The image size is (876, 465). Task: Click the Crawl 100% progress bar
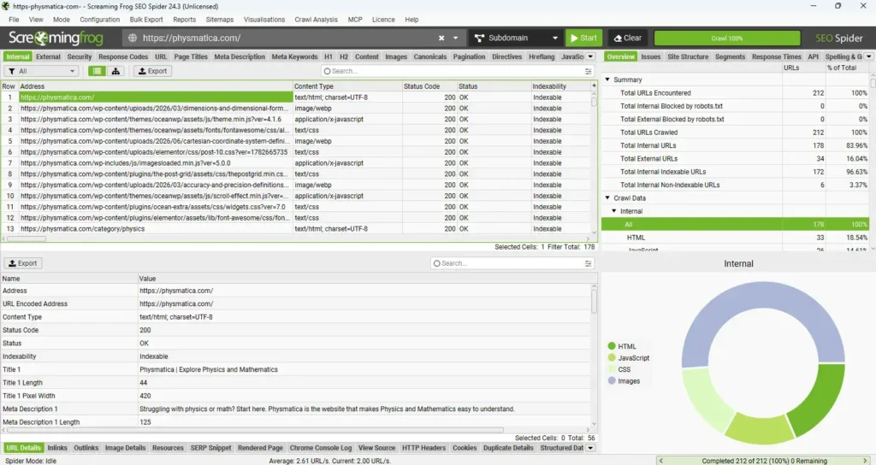727,38
